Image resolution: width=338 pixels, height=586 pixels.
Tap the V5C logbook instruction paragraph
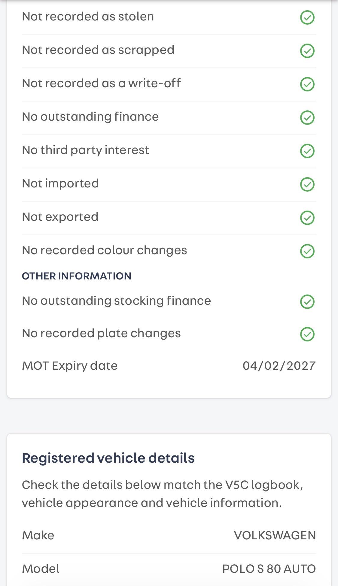(162, 494)
